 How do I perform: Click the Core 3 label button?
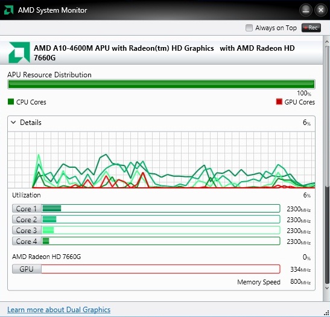(27, 230)
